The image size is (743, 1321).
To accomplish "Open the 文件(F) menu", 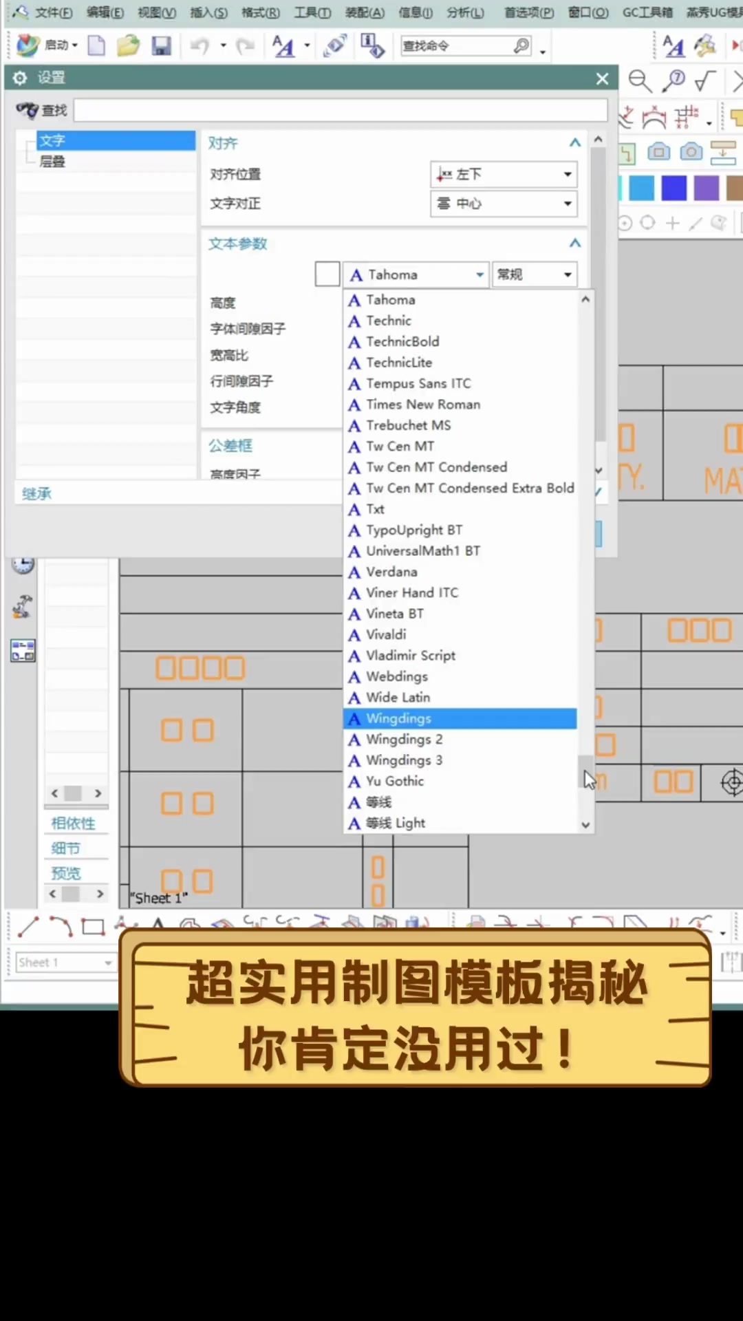I will 53,12.
